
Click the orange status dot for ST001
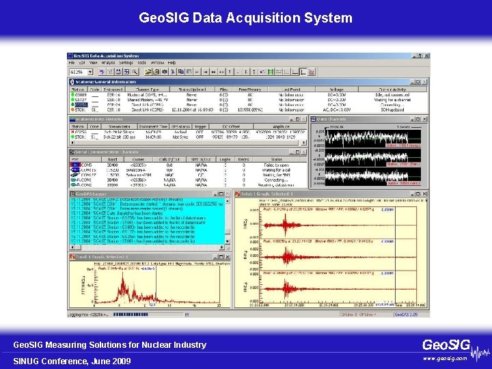pos(73,110)
